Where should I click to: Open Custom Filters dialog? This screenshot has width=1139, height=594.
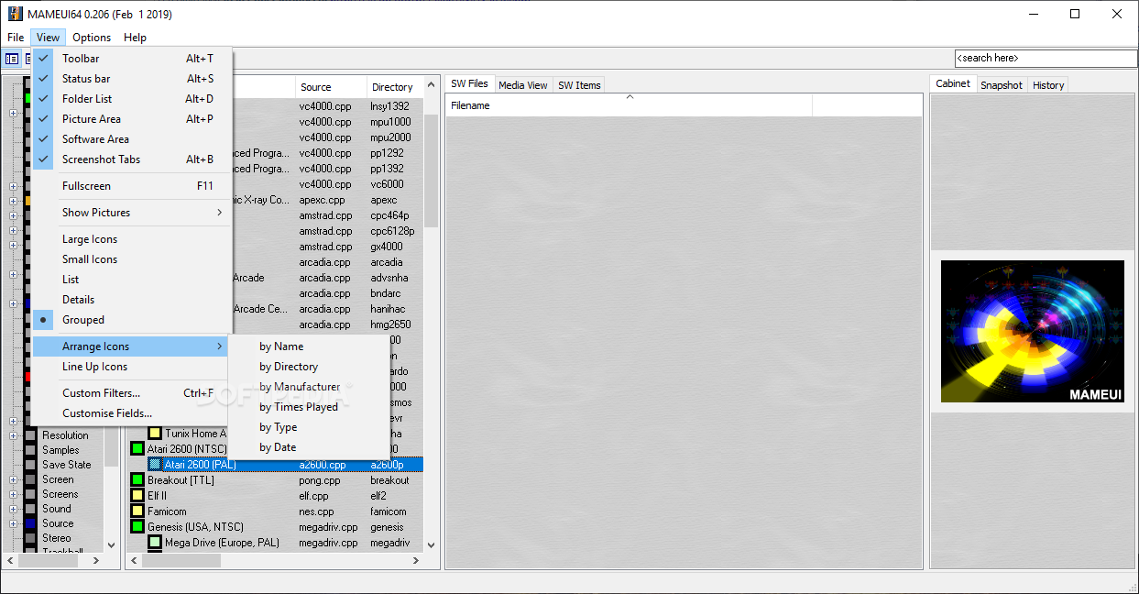coord(132,393)
